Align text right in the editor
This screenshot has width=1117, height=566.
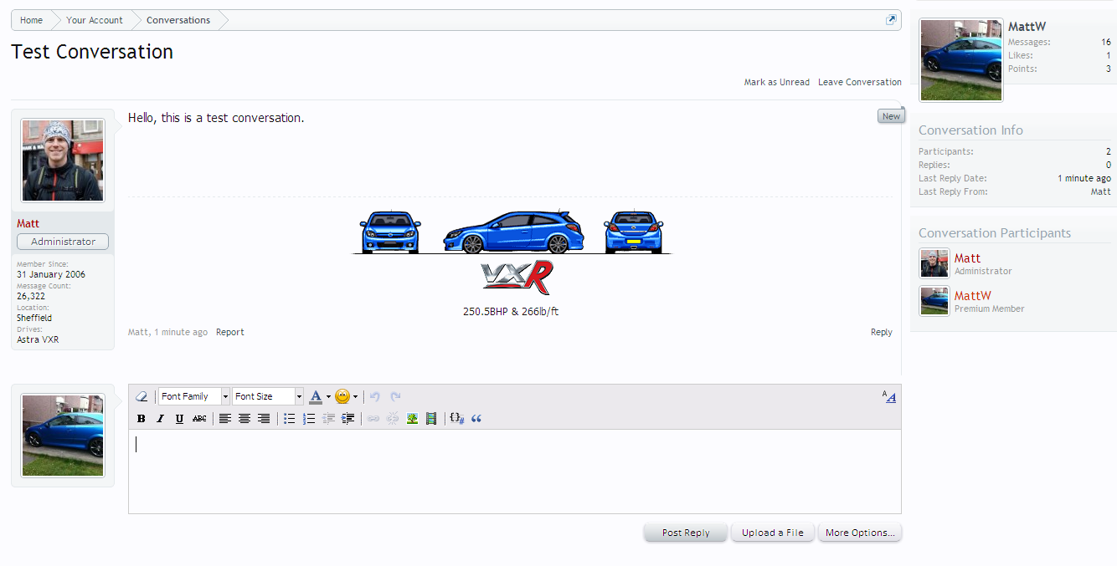[264, 419]
